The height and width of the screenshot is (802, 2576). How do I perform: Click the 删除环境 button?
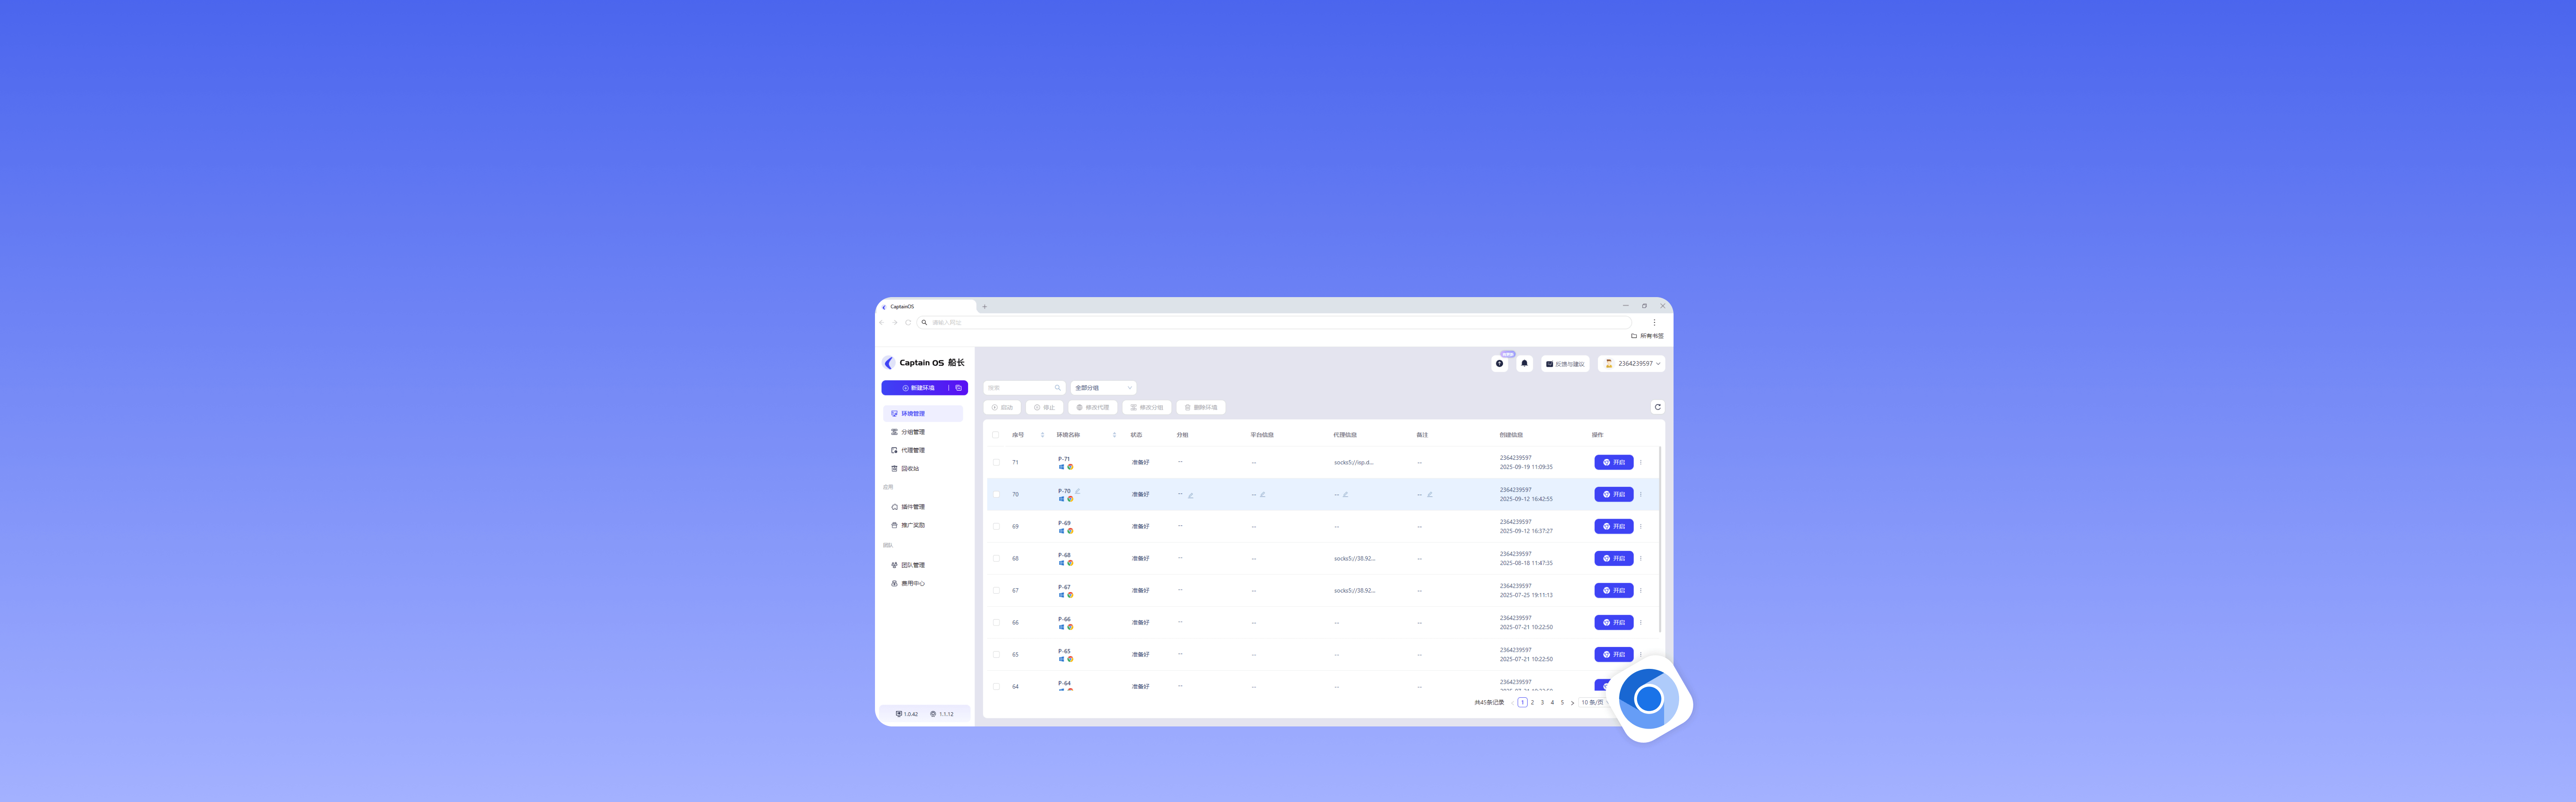[x=1200, y=407]
